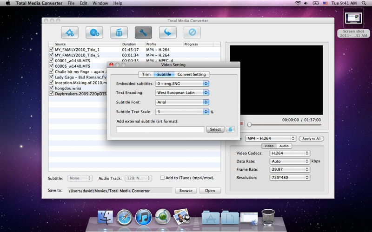Click the Add Video file toolbar icon
Screen dimensions: 372x232
click(x=69, y=32)
